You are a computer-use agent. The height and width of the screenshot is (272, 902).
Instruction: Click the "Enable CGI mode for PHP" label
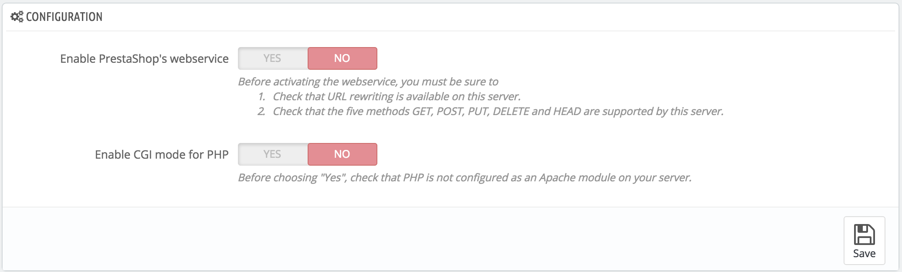[162, 155]
